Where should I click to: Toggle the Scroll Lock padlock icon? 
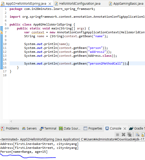[x=143, y=135]
